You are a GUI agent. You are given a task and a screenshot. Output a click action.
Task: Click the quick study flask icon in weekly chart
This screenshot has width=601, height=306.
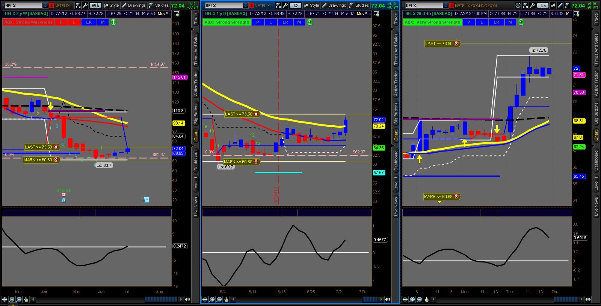coord(78,5)
